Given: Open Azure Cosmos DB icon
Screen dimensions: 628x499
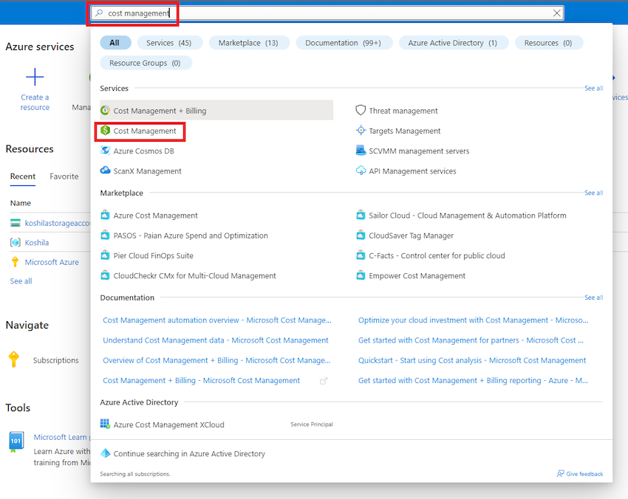Looking at the screenshot, I should point(106,151).
